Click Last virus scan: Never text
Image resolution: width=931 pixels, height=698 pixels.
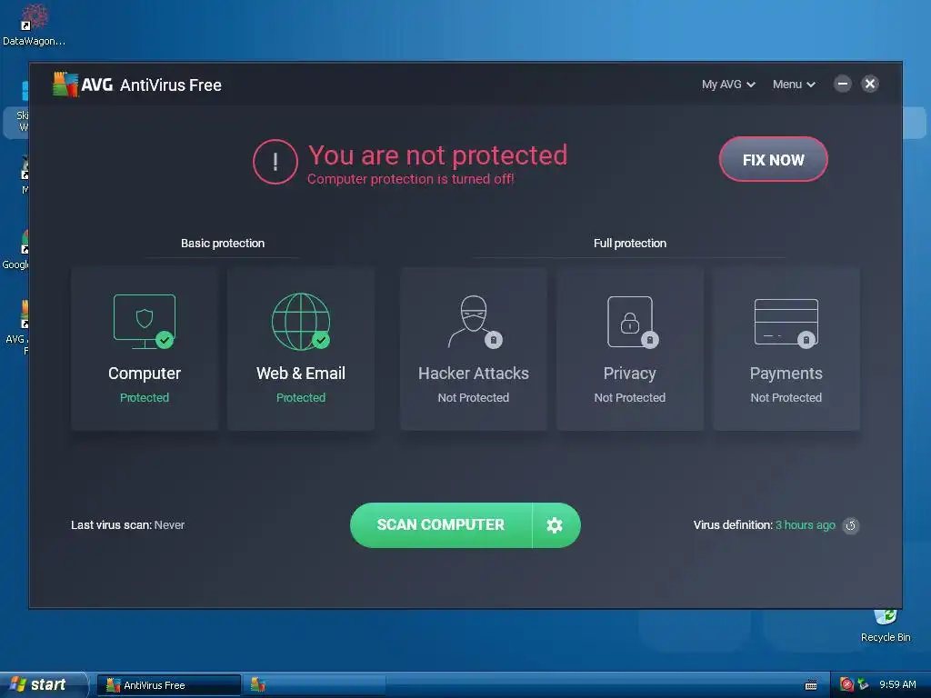point(127,524)
